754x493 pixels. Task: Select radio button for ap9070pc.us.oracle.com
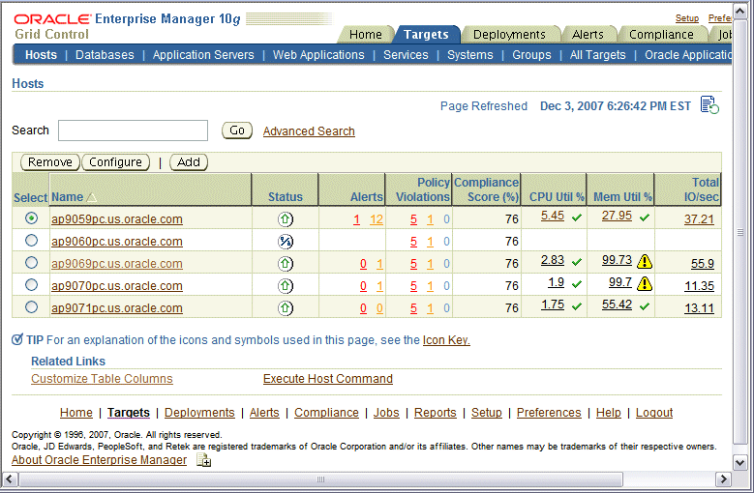[x=31, y=284]
